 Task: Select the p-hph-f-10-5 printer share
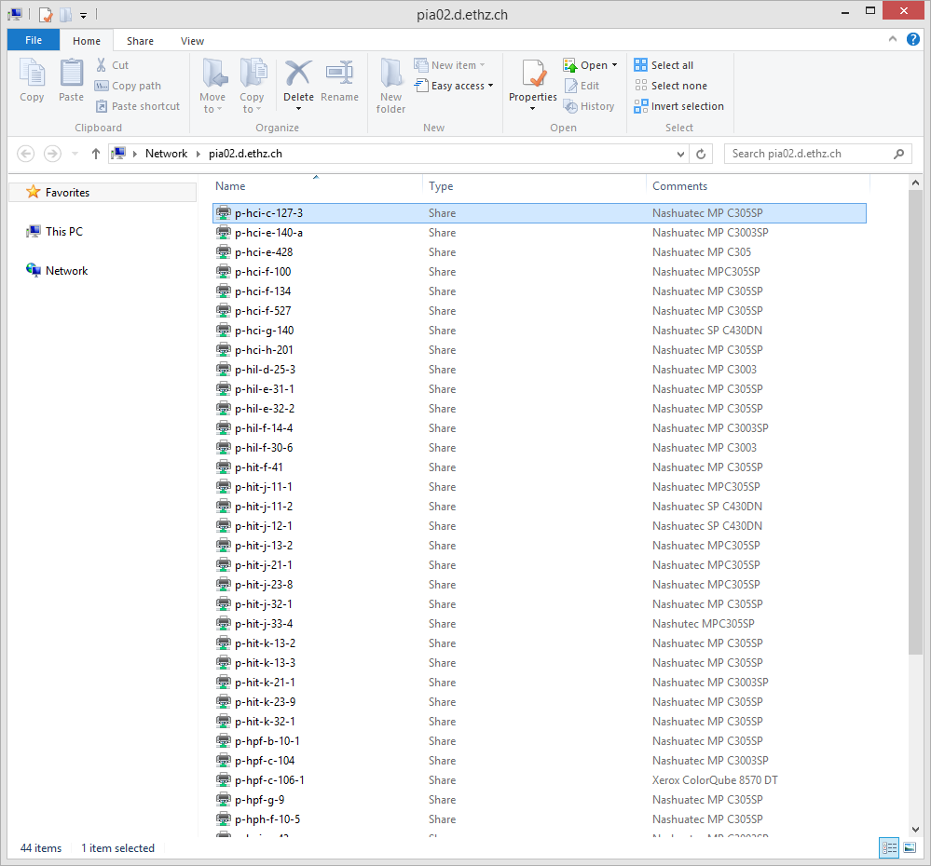click(x=540, y=819)
